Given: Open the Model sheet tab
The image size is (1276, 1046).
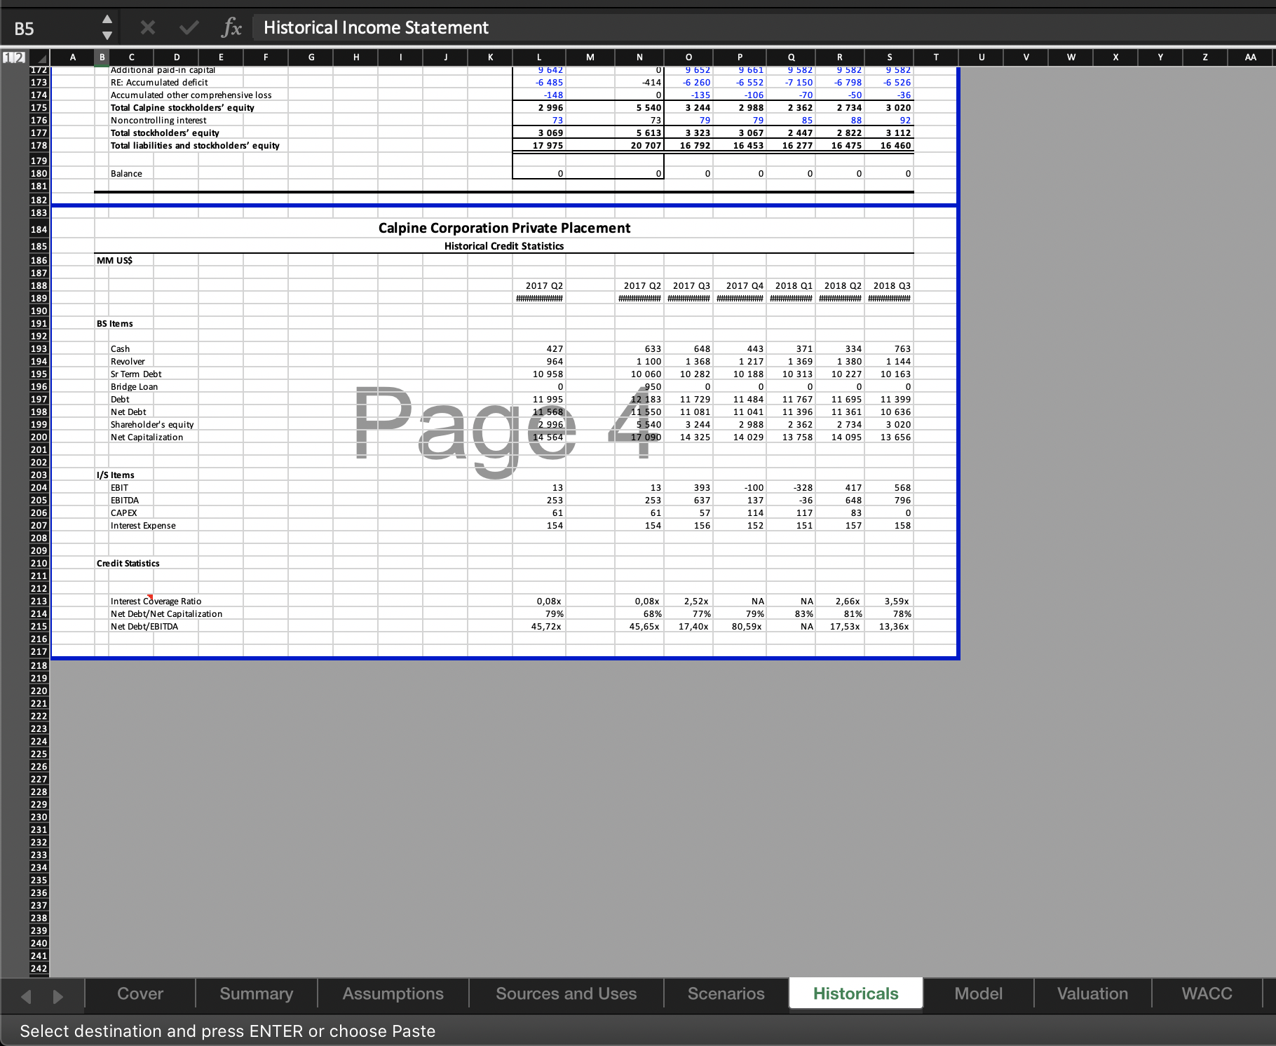Looking at the screenshot, I should 978,993.
